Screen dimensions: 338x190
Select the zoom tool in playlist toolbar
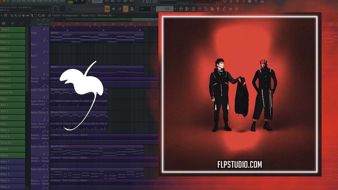pyautogui.click(x=39, y=16)
